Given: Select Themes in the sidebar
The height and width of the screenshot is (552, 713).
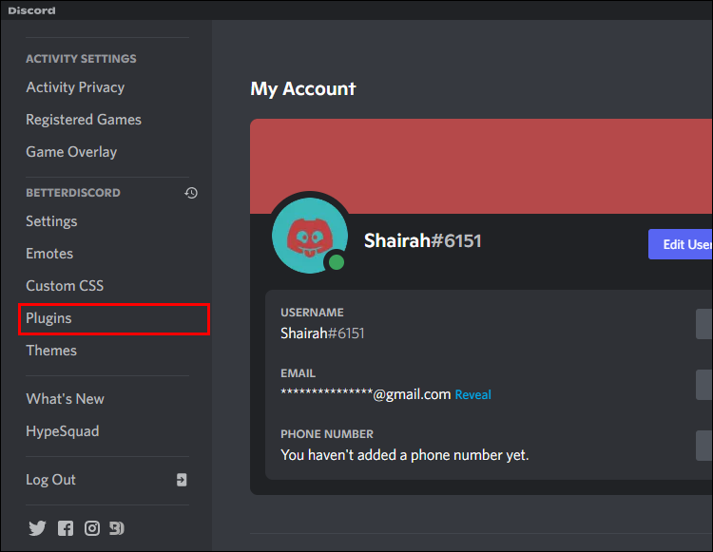Looking at the screenshot, I should pyautogui.click(x=51, y=351).
